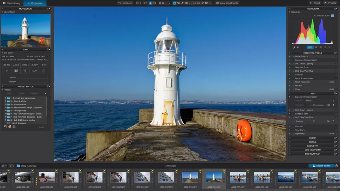Click the Compare button
The width and height of the screenshot is (340, 191).
(x=125, y=3)
